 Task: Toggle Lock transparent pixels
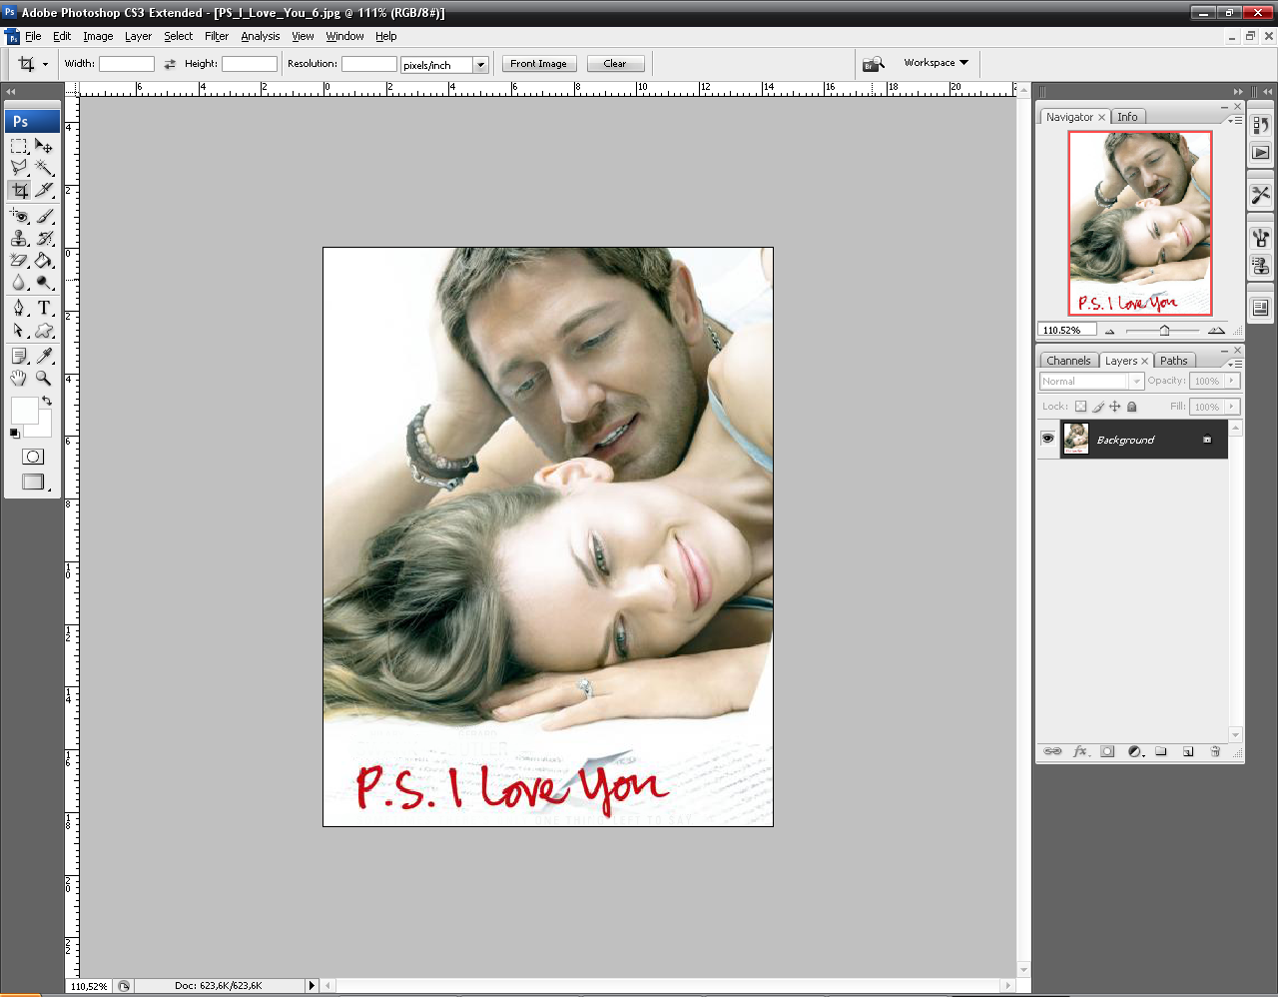coord(1080,407)
